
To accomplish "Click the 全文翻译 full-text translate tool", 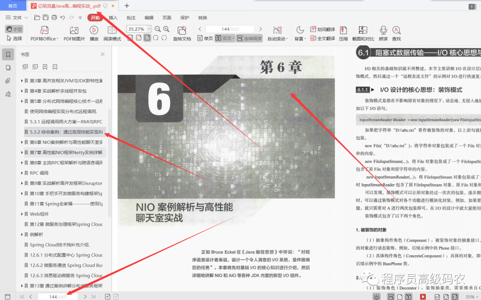I will click(322, 38).
